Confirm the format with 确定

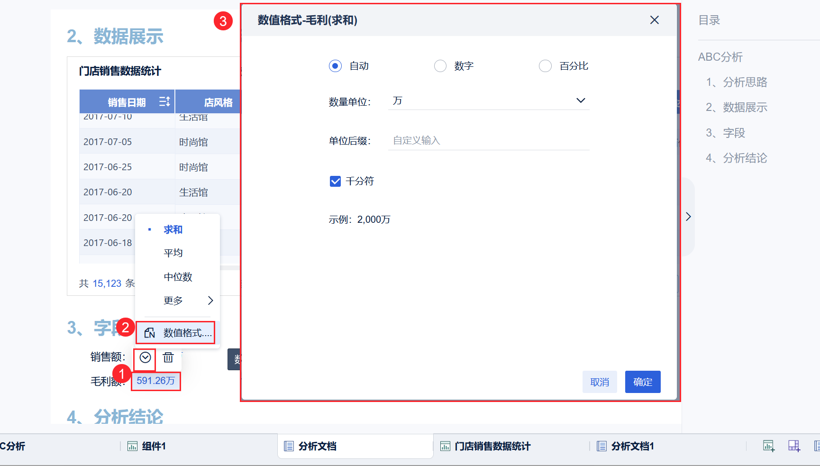point(643,382)
